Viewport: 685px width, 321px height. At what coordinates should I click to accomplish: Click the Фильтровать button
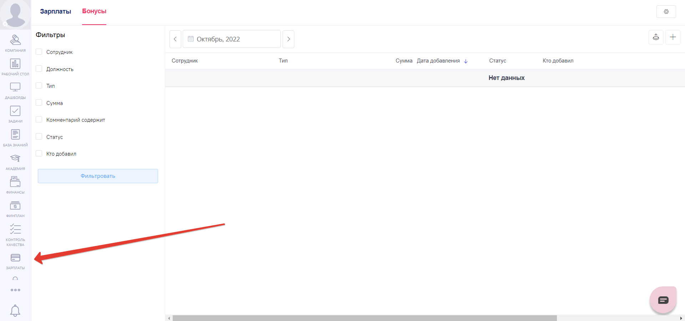[98, 176]
